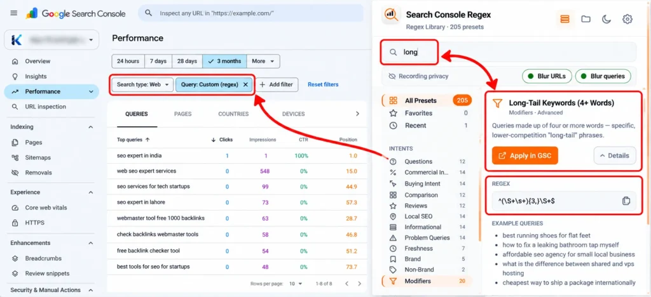Select Buying Intent category
This screenshot has height=297, width=651.
(428, 183)
